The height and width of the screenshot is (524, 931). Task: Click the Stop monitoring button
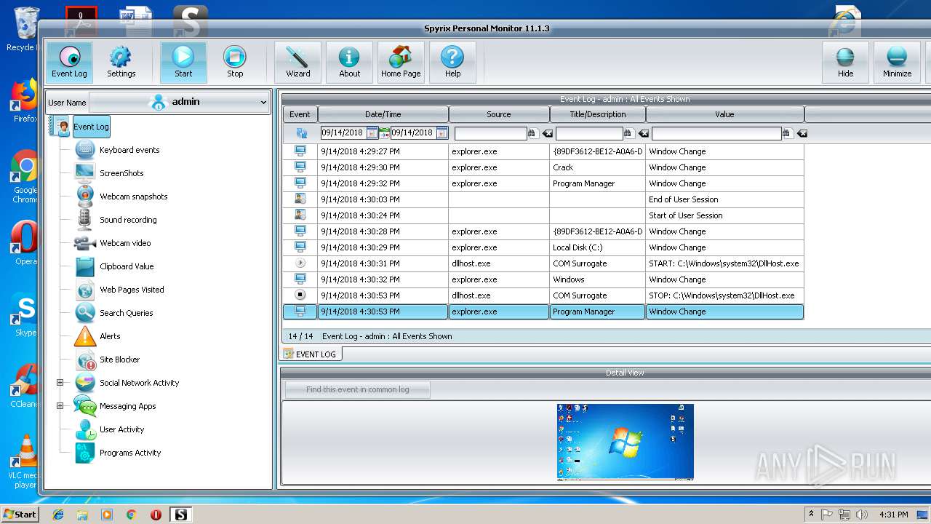pyautogui.click(x=235, y=62)
